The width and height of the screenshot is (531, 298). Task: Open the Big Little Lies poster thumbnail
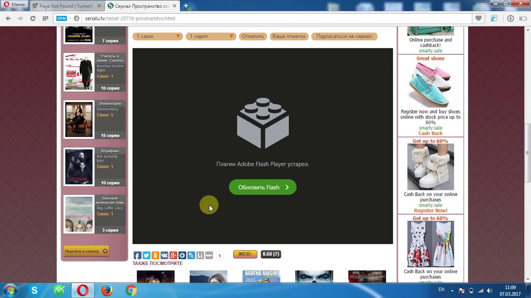click(79, 214)
